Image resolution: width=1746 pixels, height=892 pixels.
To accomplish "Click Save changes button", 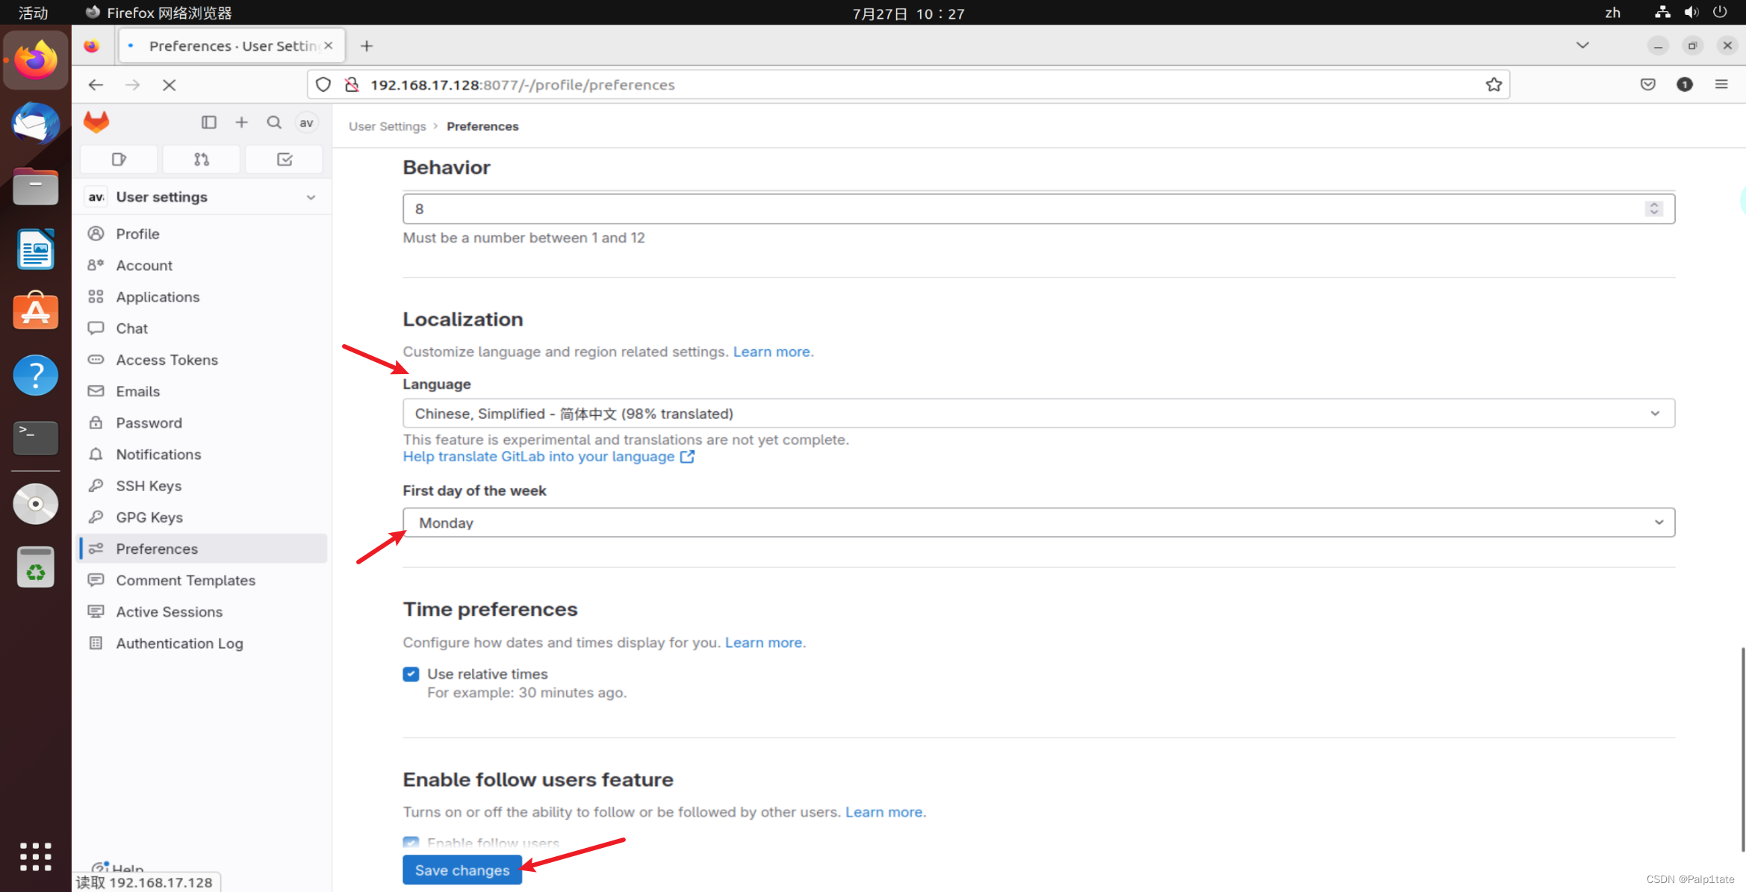I will point(461,870).
